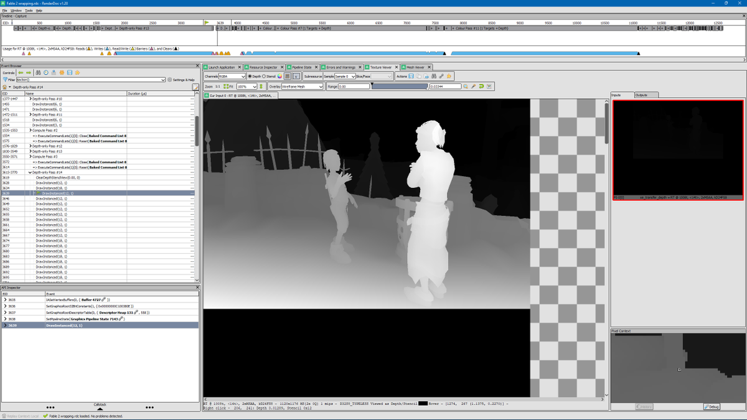
Task: Open texture list binoculars in Actions
Action: point(434,76)
